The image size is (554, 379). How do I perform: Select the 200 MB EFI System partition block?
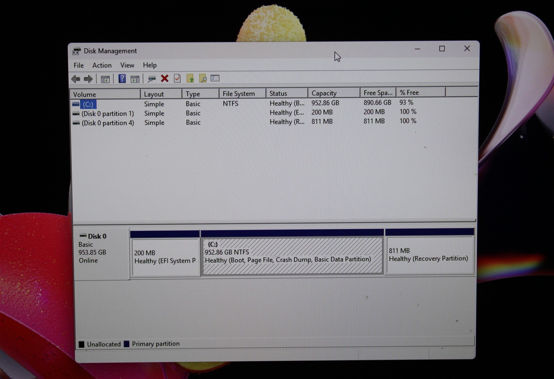tap(165, 254)
